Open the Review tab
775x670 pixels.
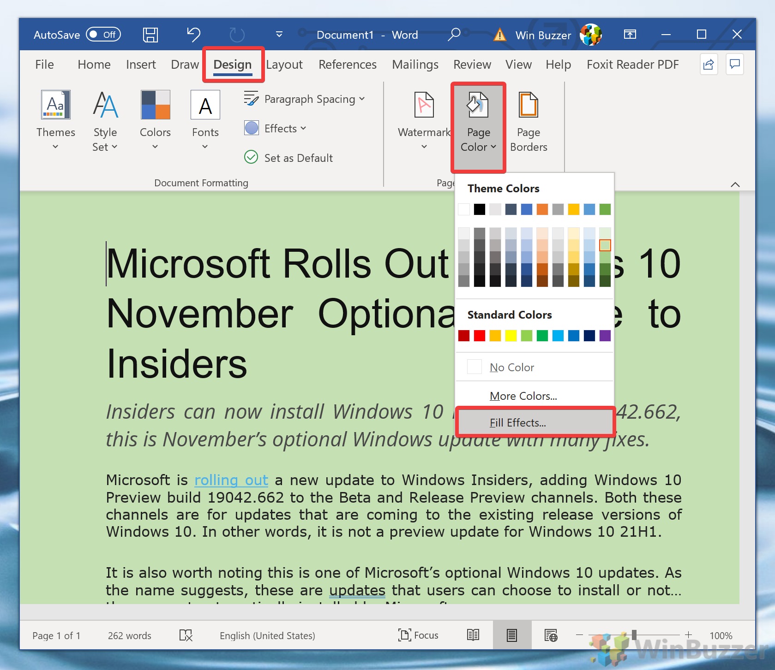(x=472, y=65)
